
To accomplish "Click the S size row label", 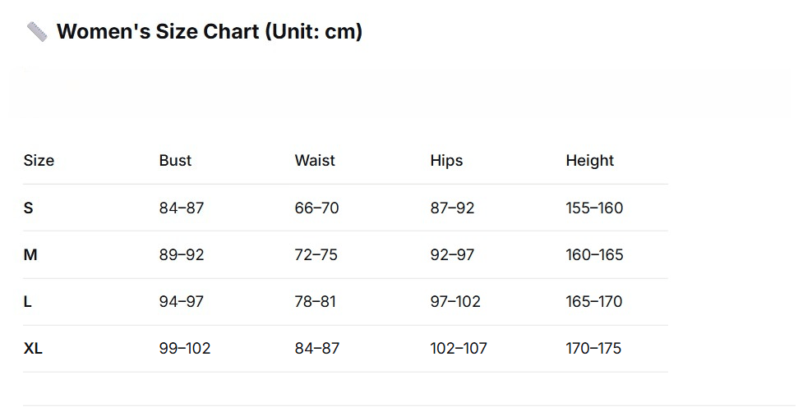I will (x=29, y=208).
